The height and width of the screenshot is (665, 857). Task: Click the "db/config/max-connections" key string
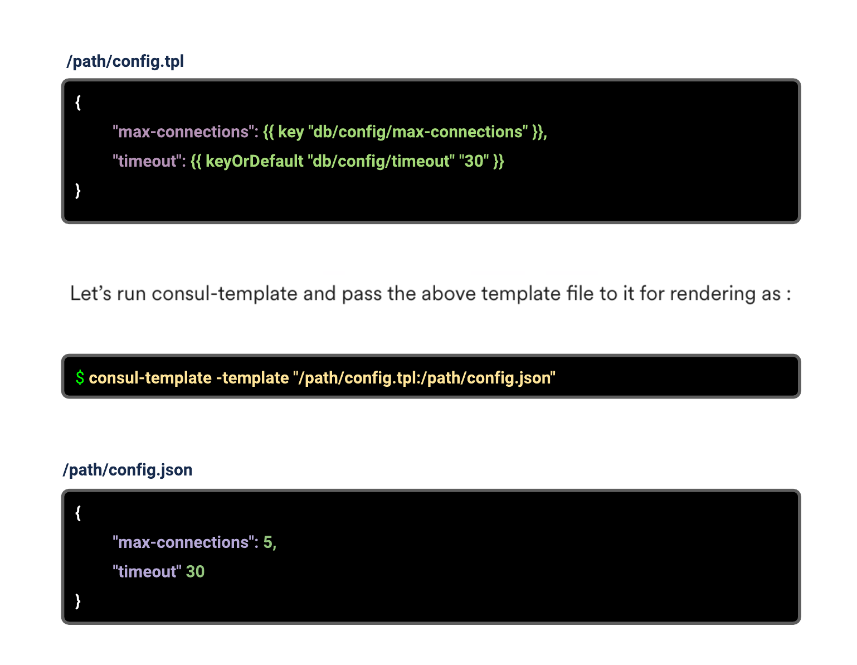click(418, 132)
